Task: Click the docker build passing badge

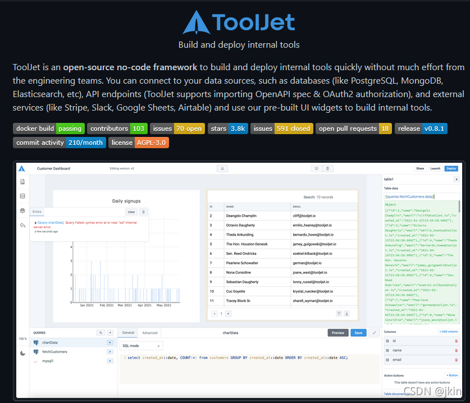Action: point(49,129)
